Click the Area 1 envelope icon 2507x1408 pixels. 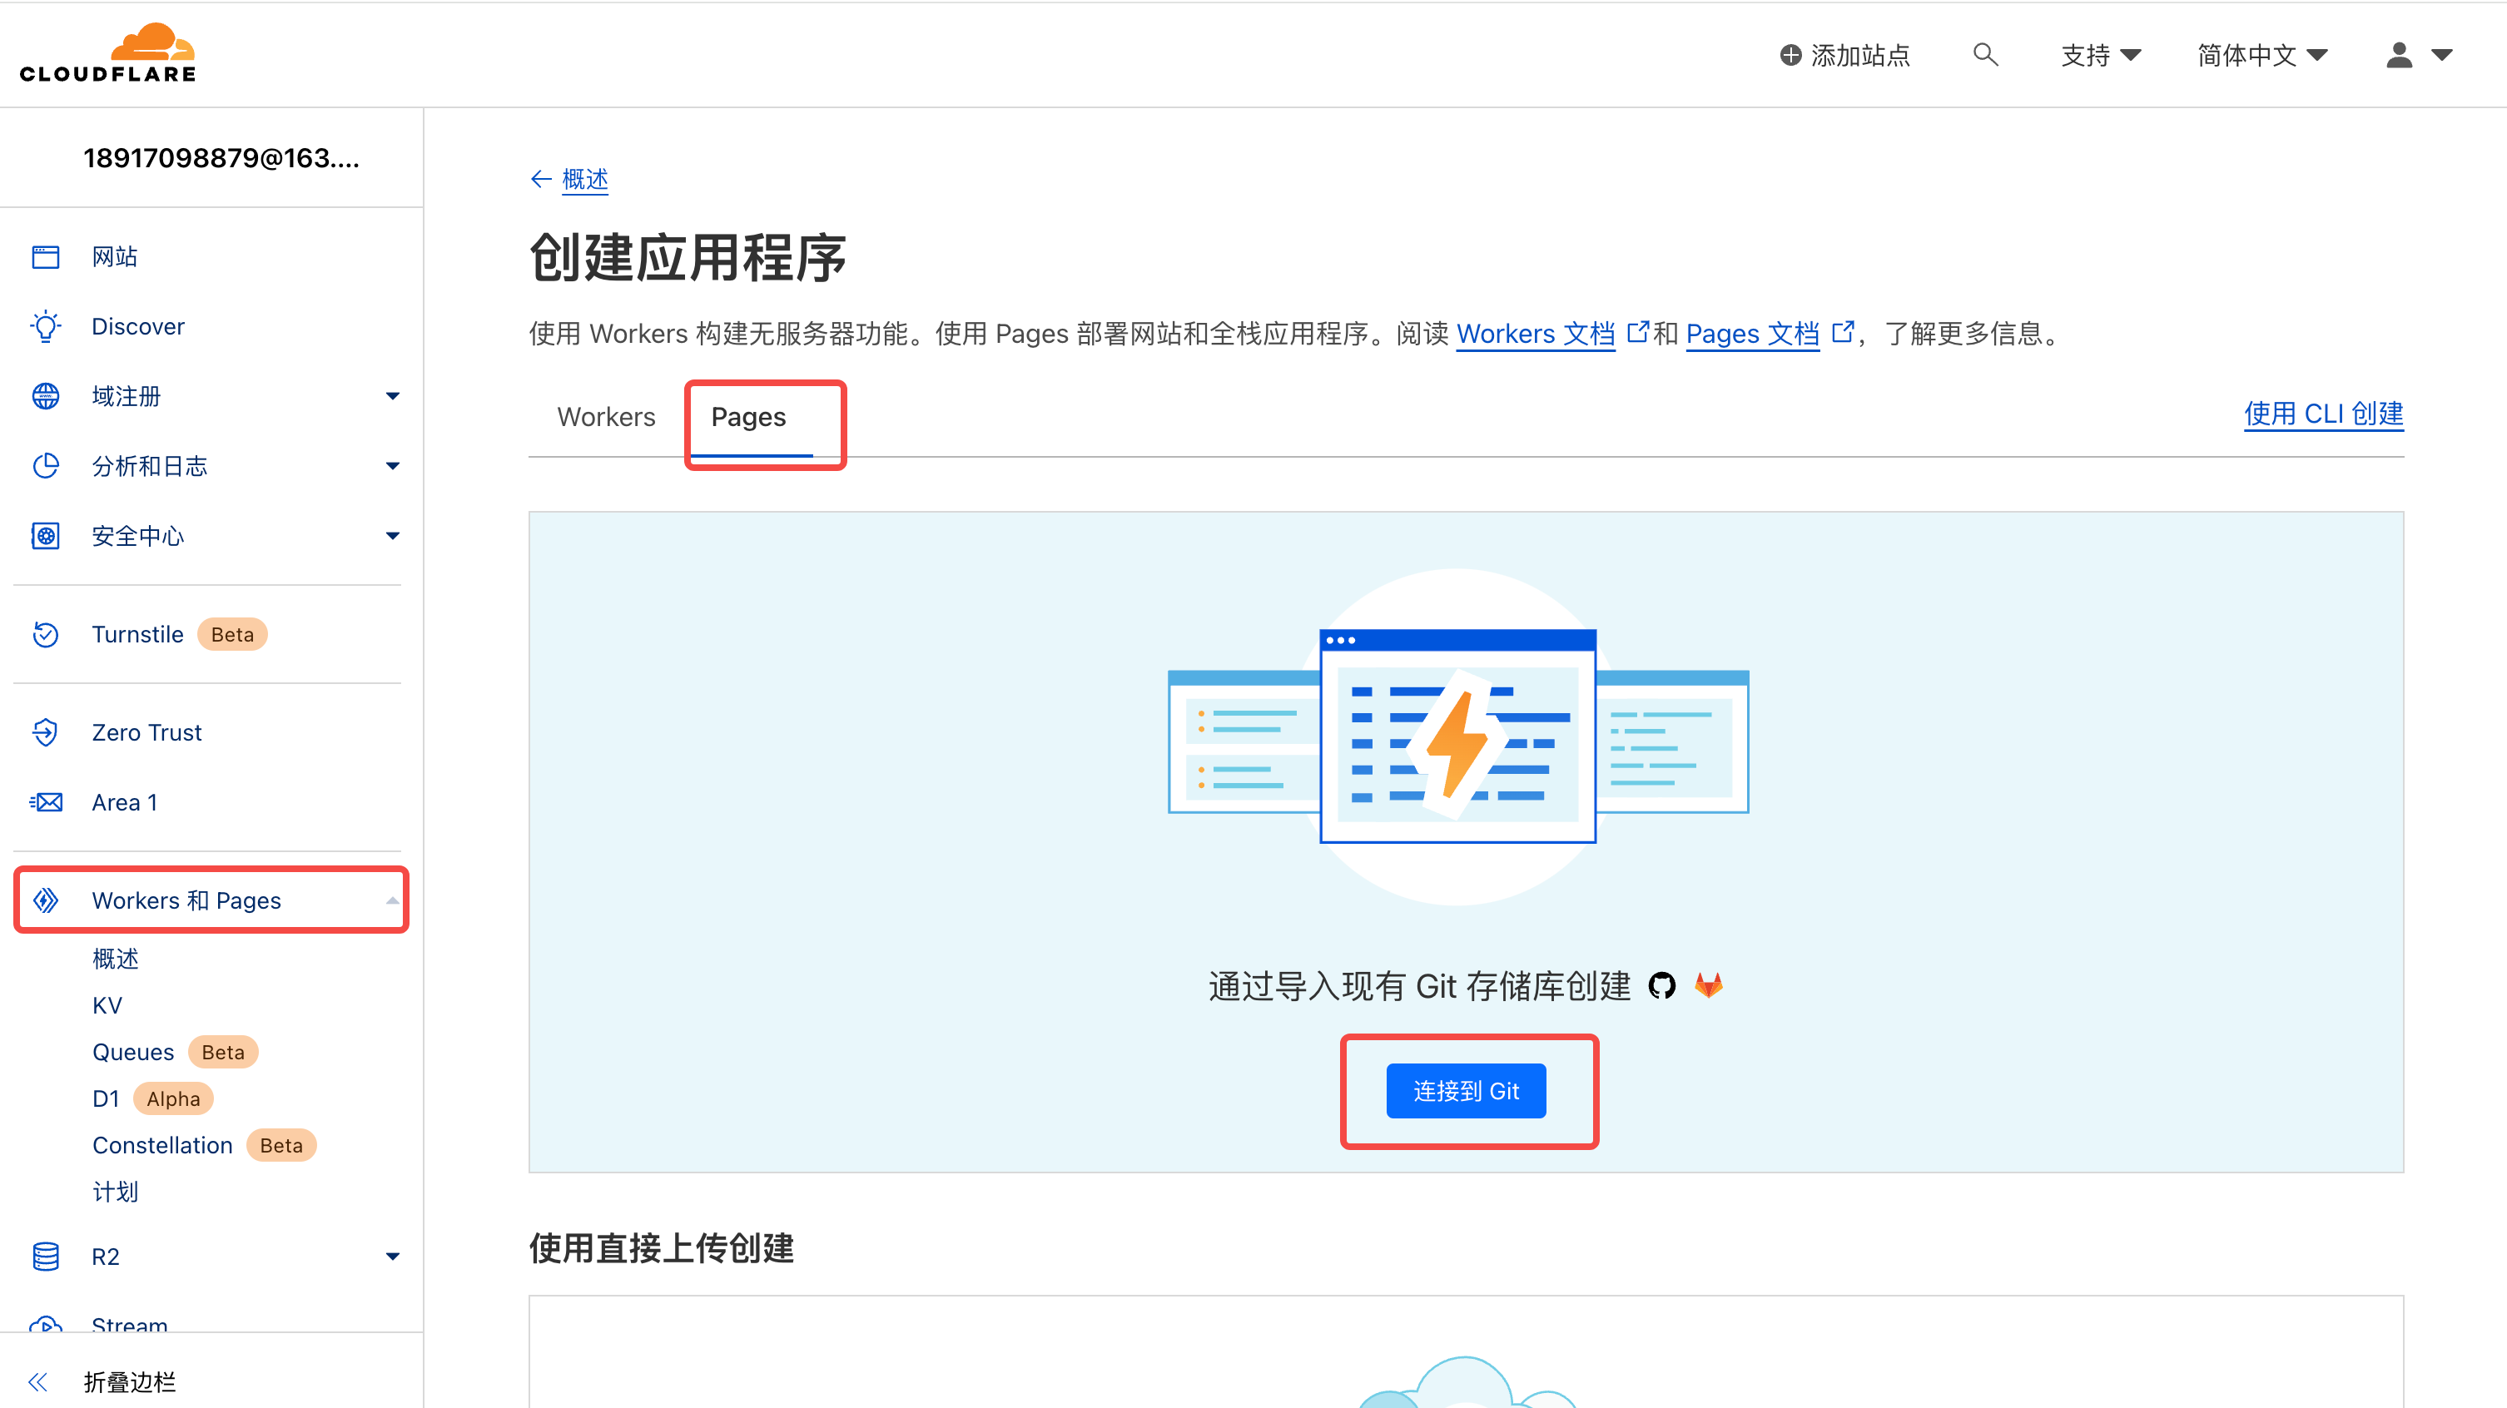[46, 803]
